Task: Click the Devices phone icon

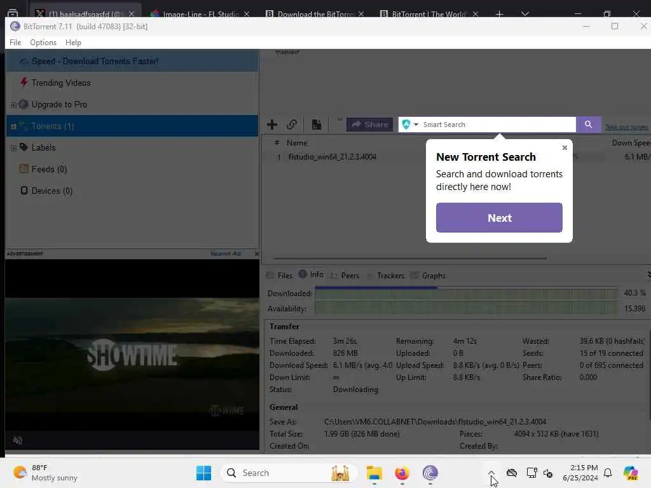Action: 24,190
